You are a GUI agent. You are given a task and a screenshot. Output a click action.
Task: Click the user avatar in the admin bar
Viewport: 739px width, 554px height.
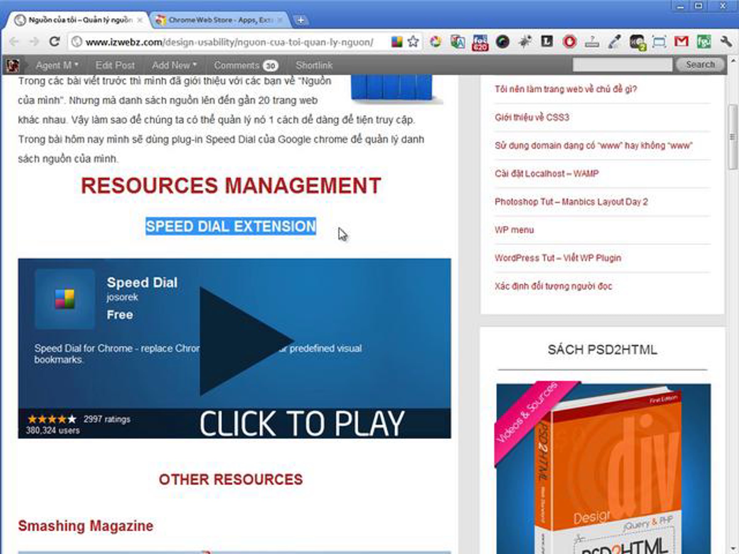click(12, 66)
